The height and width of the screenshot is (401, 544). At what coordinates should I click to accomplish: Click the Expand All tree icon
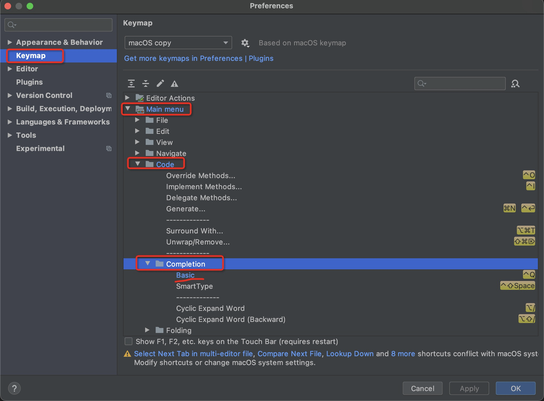(131, 83)
